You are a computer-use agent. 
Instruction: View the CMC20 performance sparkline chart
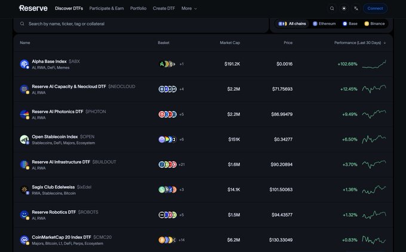[x=374, y=240]
